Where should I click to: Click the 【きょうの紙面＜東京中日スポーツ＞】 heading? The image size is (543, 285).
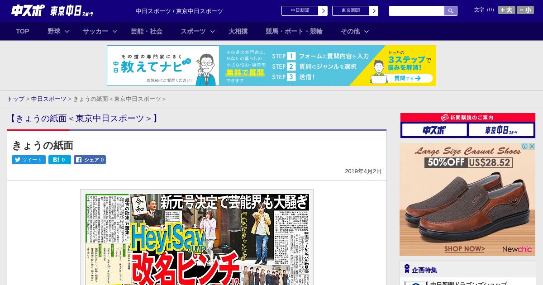point(84,119)
